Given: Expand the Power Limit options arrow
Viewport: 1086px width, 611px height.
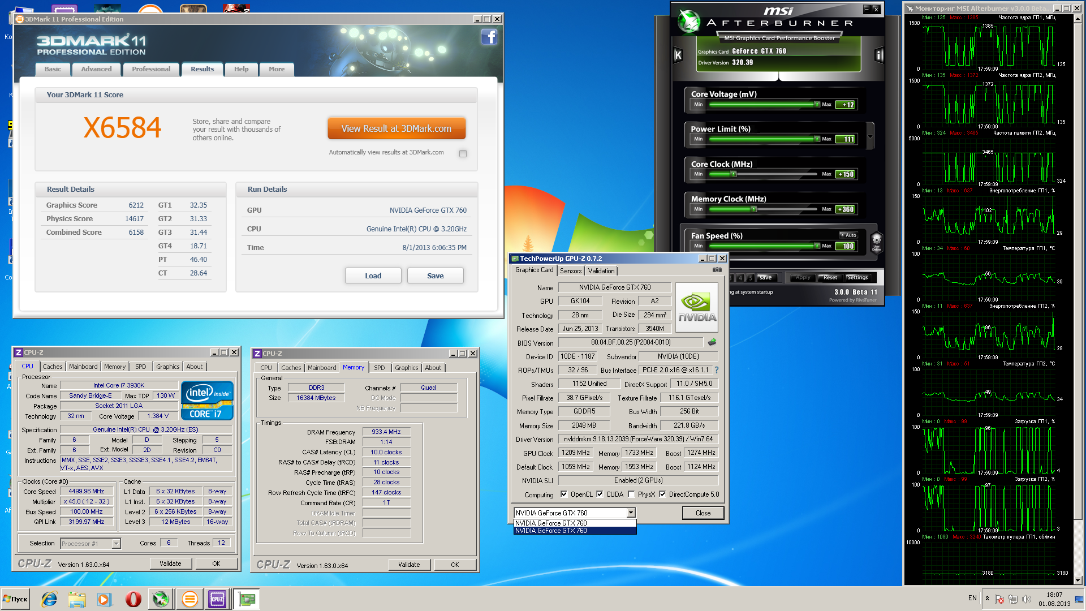Looking at the screenshot, I should pos(870,136).
